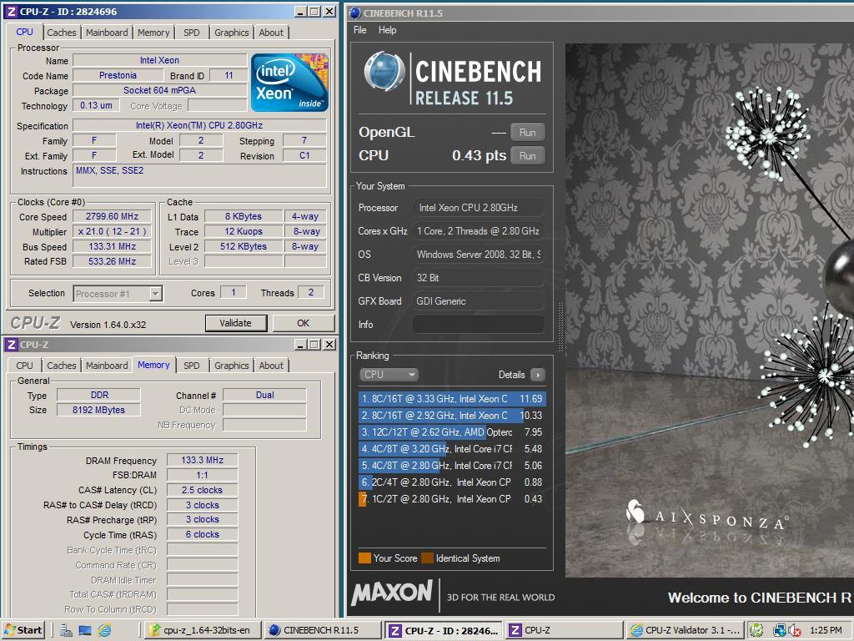Select rank 2 8C/16T 2.92 GHz entry

pos(451,416)
